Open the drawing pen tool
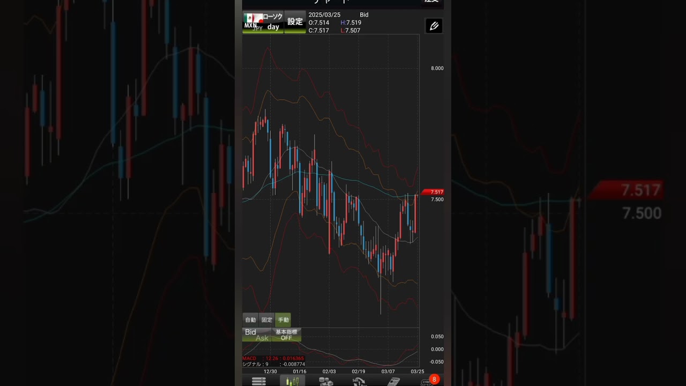Image resolution: width=686 pixels, height=386 pixels. [434, 26]
